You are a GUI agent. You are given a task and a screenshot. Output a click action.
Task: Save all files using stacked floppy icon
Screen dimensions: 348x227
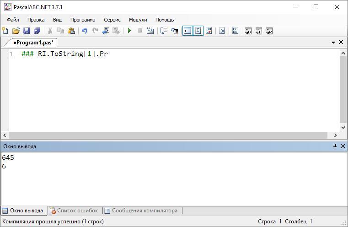[x=37, y=31]
